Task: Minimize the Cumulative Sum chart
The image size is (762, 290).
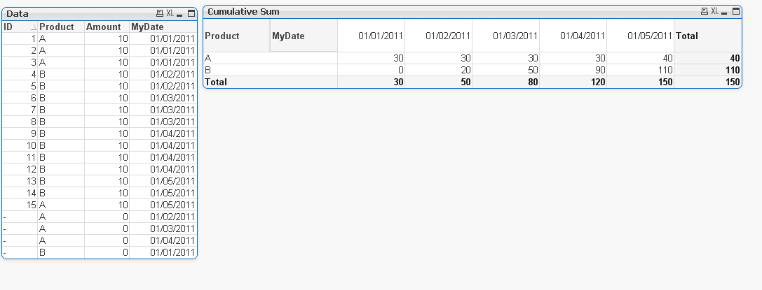Action: click(x=724, y=12)
